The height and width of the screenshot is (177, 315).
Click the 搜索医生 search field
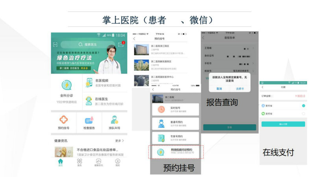pyautogui.click(x=87, y=44)
